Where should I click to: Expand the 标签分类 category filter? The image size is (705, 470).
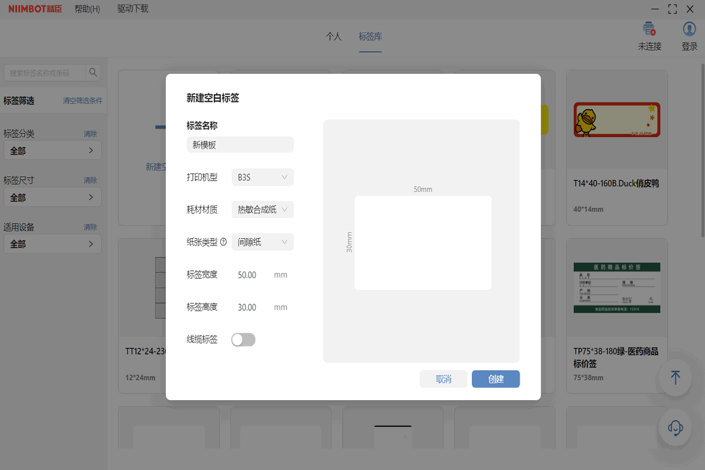click(52, 150)
